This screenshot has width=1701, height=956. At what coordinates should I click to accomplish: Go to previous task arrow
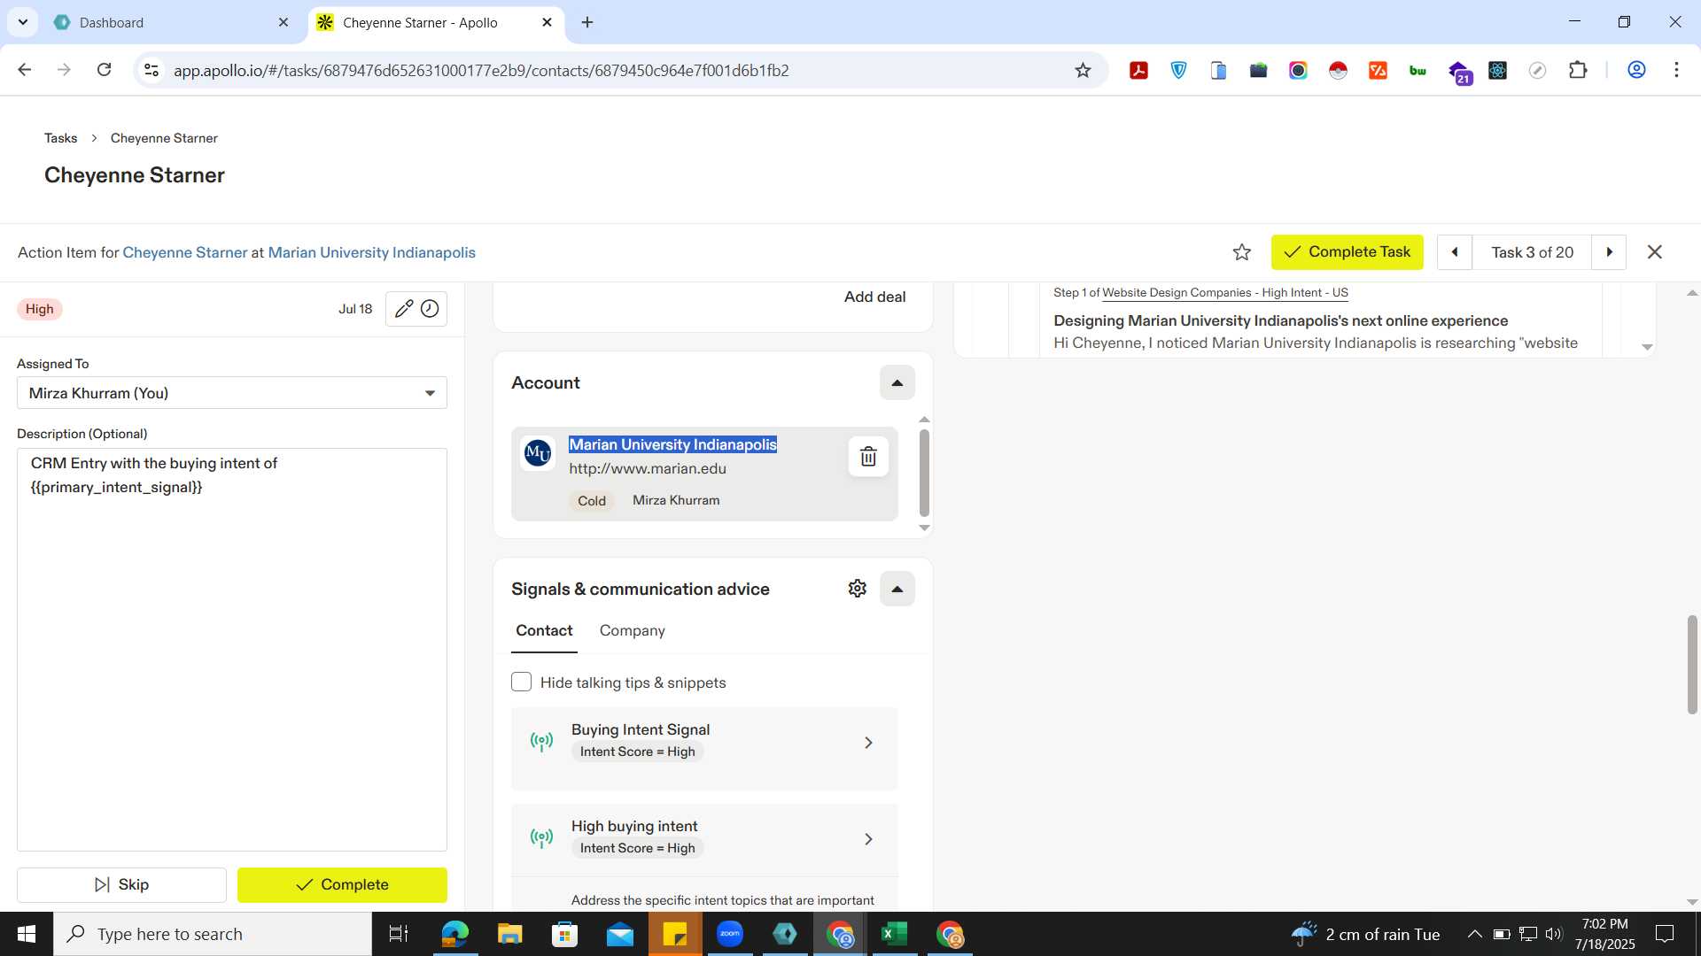pos(1454,252)
